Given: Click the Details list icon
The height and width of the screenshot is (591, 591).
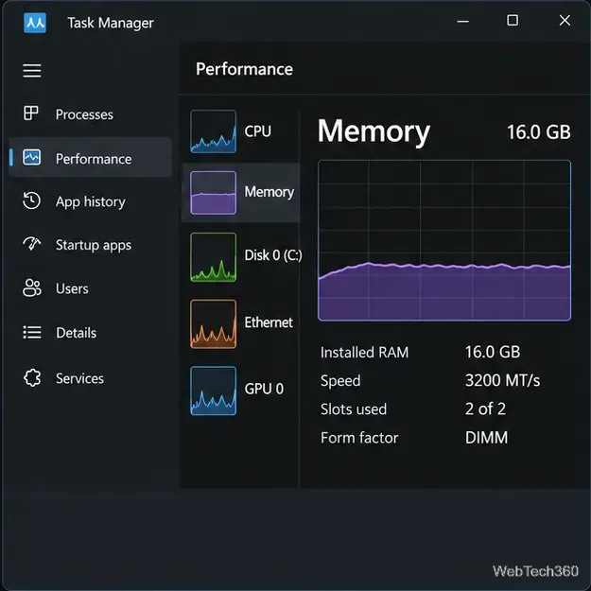Looking at the screenshot, I should pos(32,333).
